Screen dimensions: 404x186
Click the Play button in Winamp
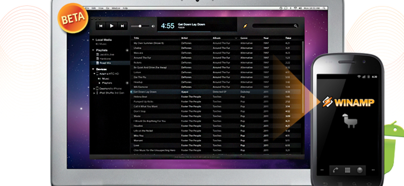click(112, 26)
